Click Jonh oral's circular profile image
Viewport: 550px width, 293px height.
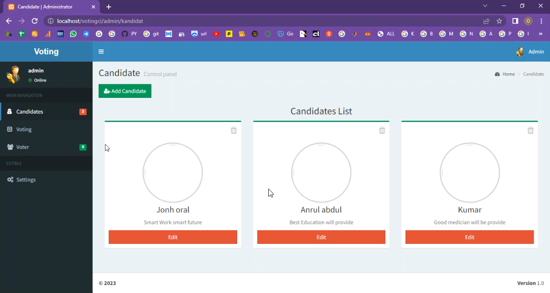tap(173, 172)
